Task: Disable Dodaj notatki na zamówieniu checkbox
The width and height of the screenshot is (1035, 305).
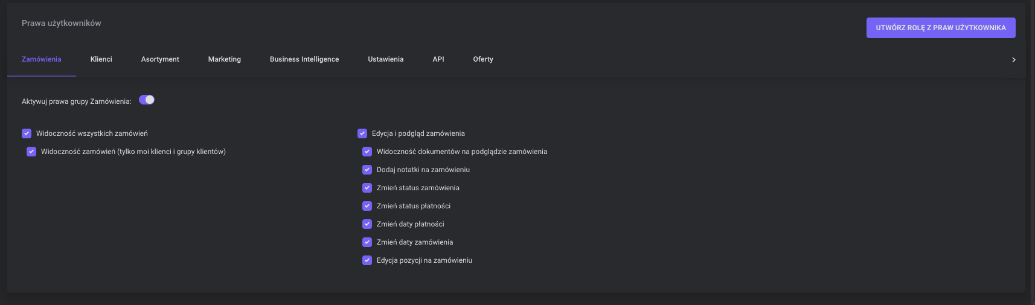Action: click(367, 170)
